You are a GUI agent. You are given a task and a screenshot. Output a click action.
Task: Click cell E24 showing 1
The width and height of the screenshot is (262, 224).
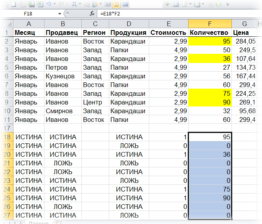[x=169, y=189]
